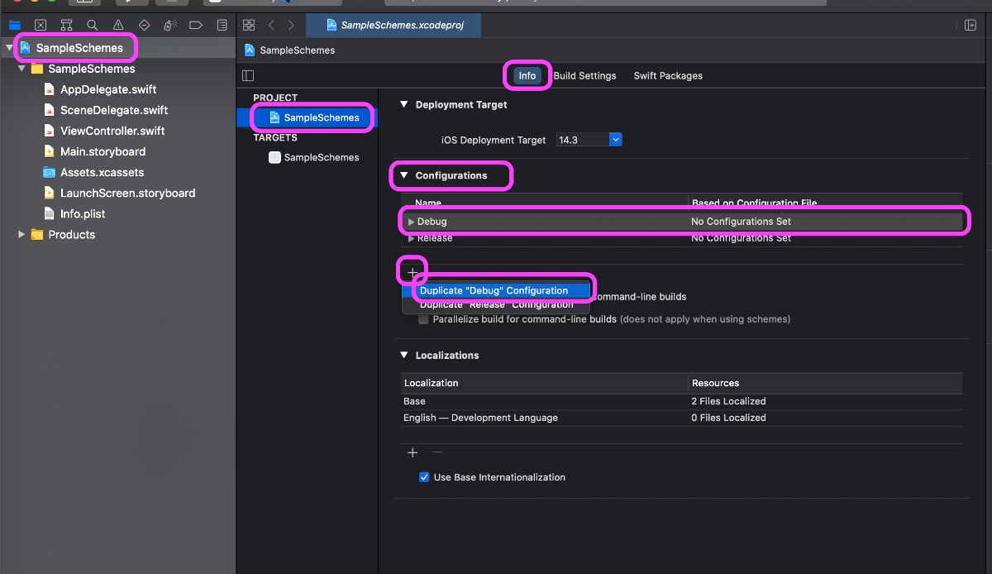992x574 pixels.
Task: Open the Find navigator magnifier icon
Action: coord(93,25)
